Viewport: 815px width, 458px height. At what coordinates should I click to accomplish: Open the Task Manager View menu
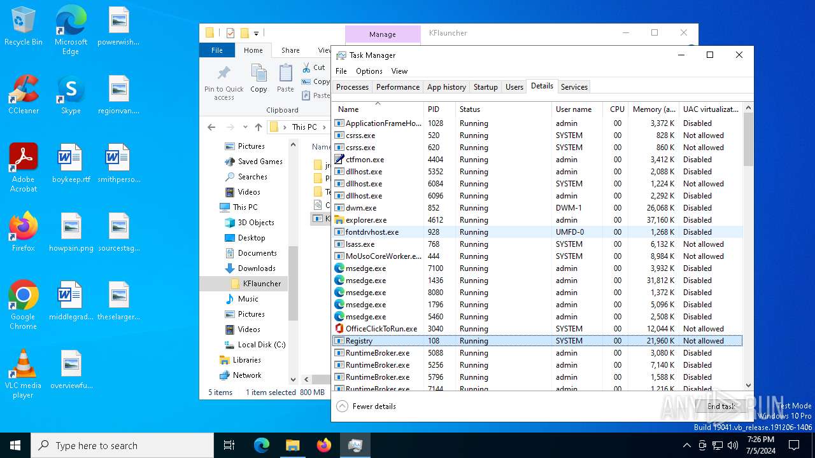tap(399, 71)
